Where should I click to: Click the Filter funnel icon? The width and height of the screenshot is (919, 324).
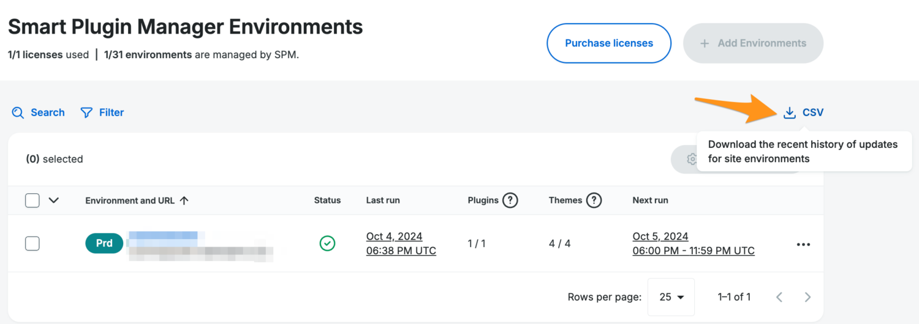point(86,112)
